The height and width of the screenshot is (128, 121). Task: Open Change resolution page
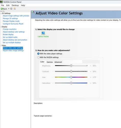[10, 29]
